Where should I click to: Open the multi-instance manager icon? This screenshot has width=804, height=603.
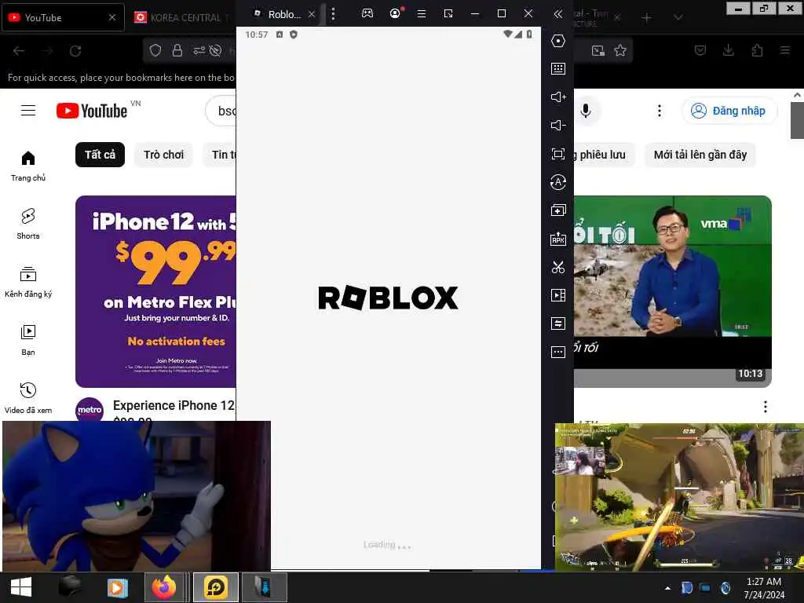point(558,210)
